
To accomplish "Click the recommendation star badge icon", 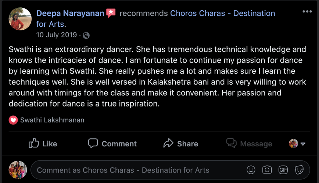I will (111, 13).
